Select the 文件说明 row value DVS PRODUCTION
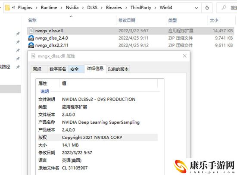This screenshot has width=237, height=175. [99, 100]
